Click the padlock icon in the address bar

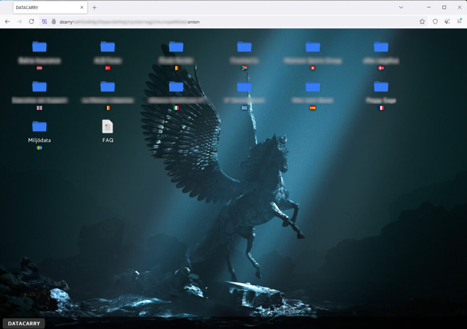click(54, 21)
